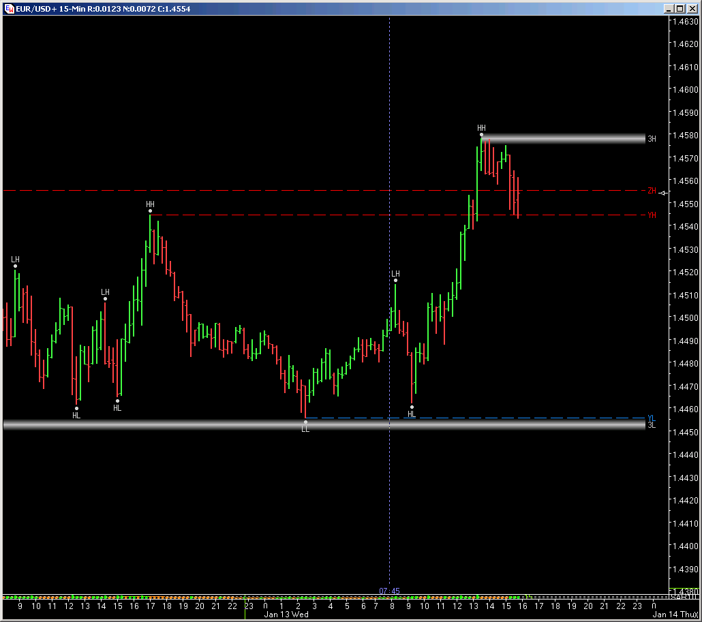The height and width of the screenshot is (622, 702).
Task: Click the HH swing label above 3H band
Action: pyautogui.click(x=481, y=128)
